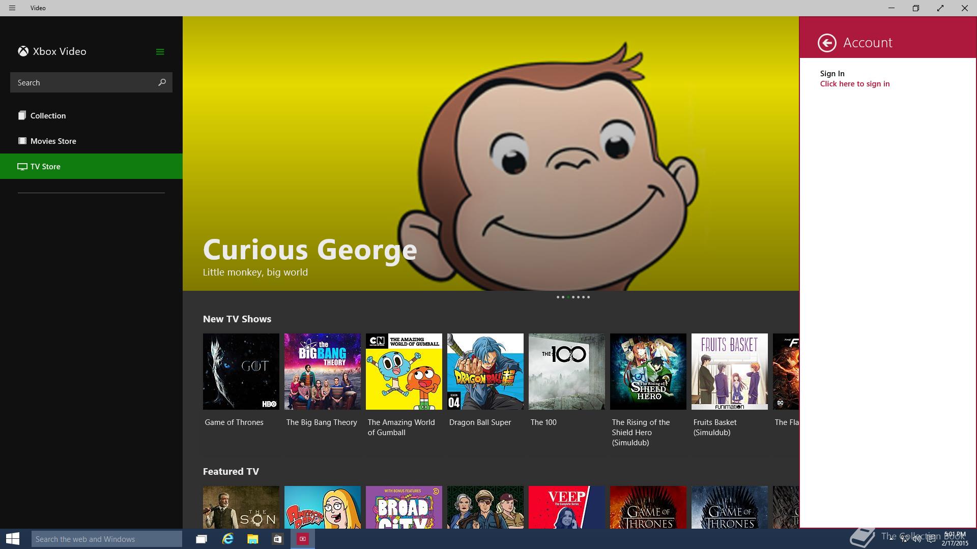Open the Collection section
The image size is (977, 549).
click(x=91, y=115)
